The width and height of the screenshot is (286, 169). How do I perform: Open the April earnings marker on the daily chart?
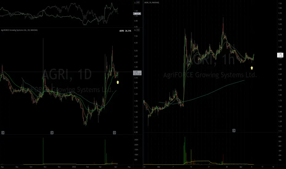pyautogui.click(x=114, y=133)
